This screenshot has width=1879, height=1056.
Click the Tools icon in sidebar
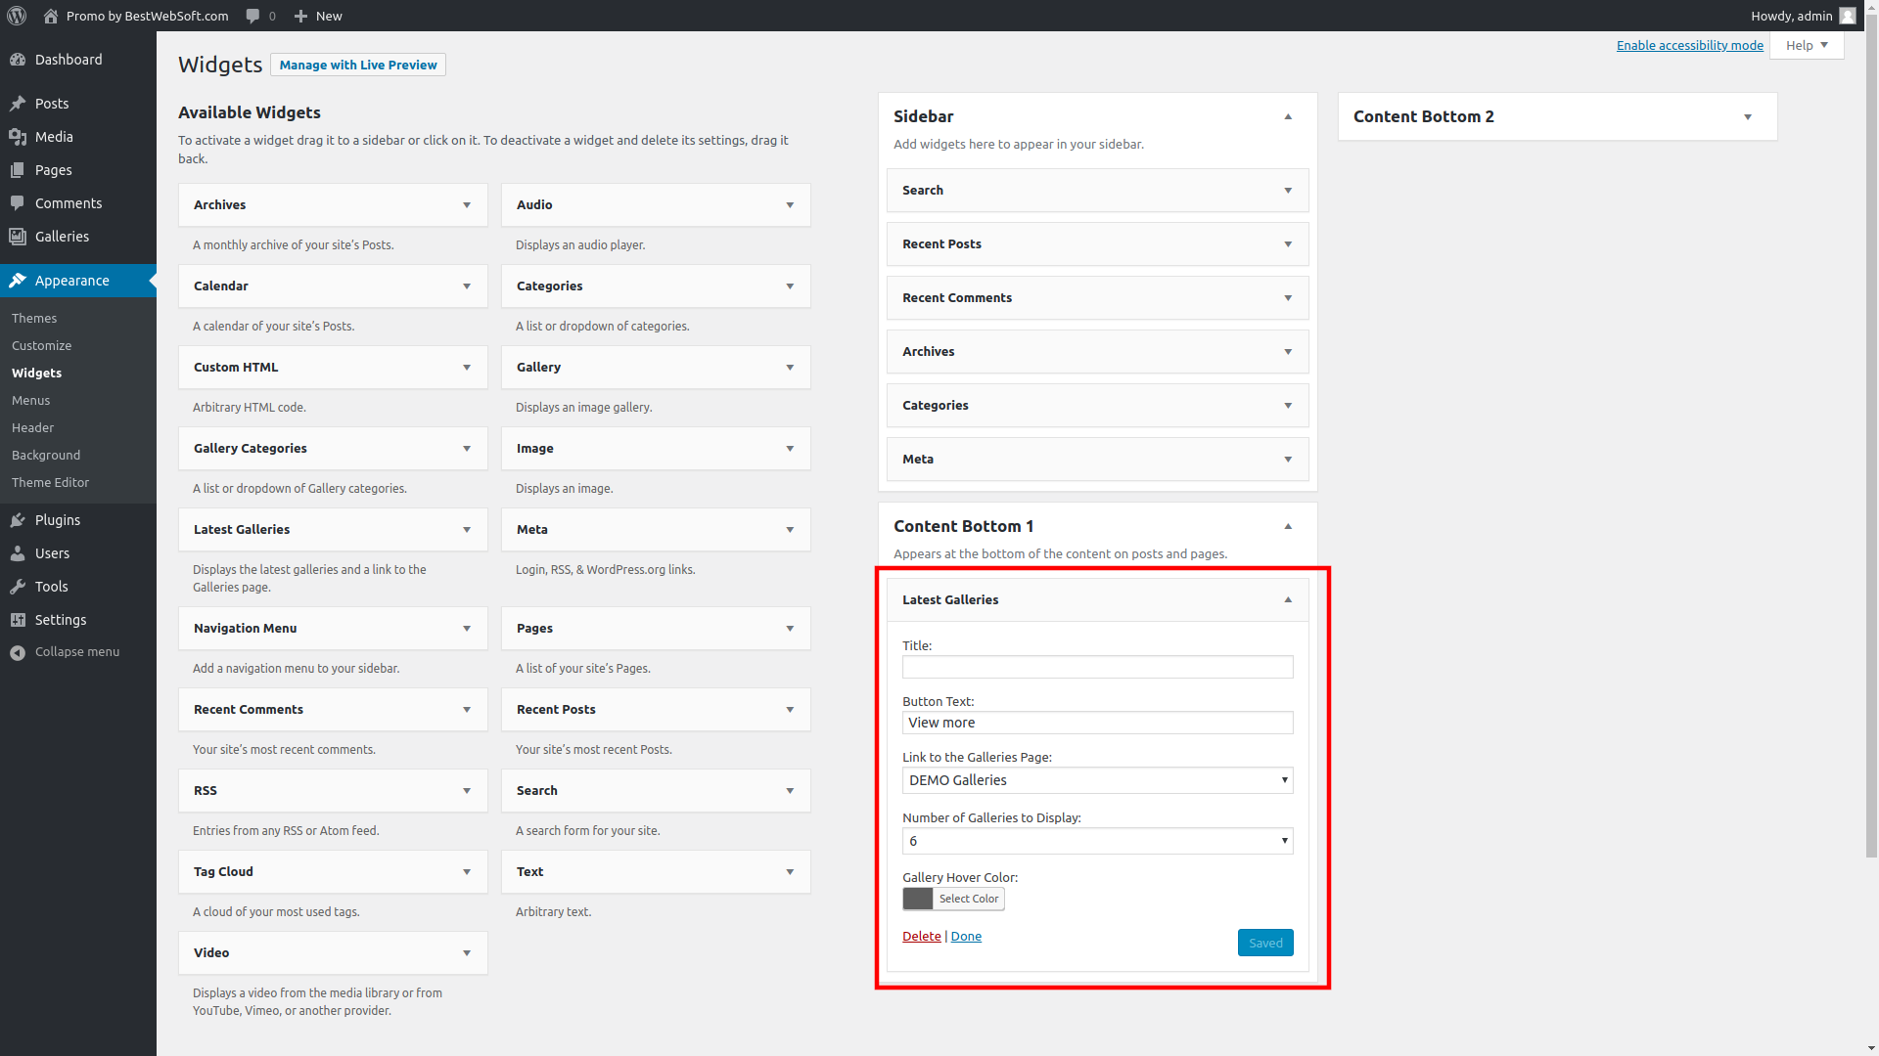[x=18, y=586]
